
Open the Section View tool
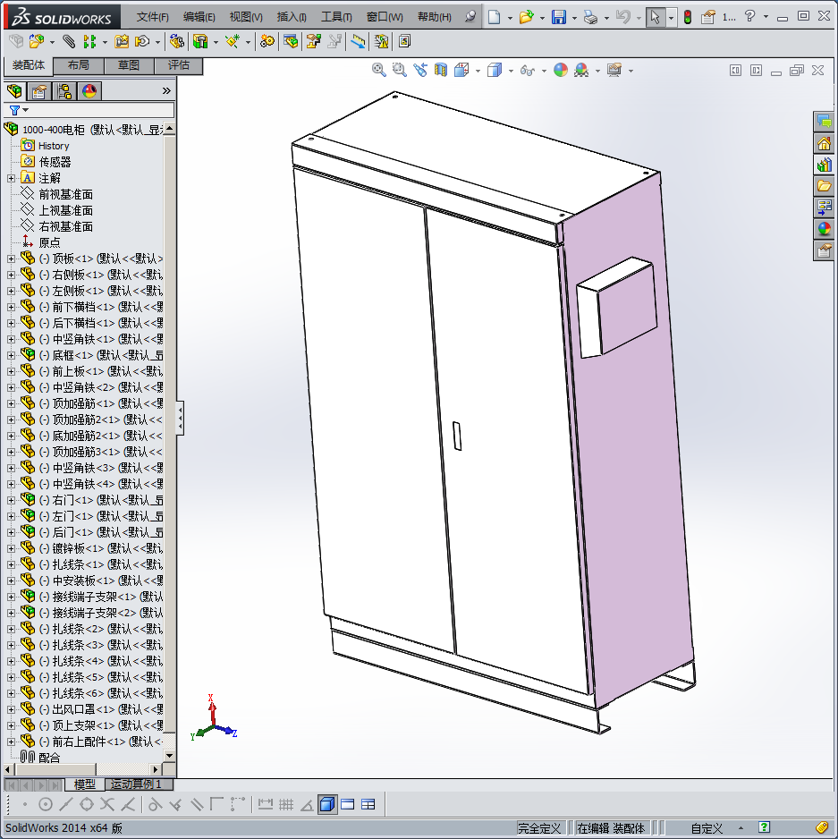pyautogui.click(x=440, y=70)
